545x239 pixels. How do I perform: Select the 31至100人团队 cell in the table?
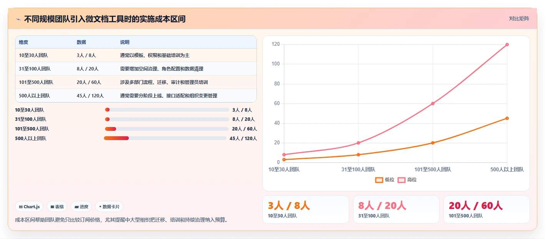(x=35, y=69)
